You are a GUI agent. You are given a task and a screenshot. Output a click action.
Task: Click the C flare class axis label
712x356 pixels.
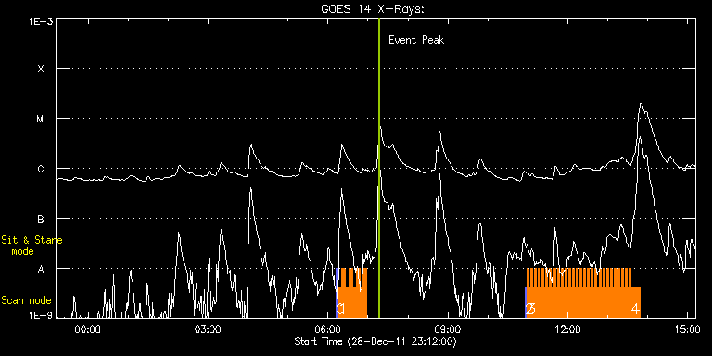click(41, 169)
